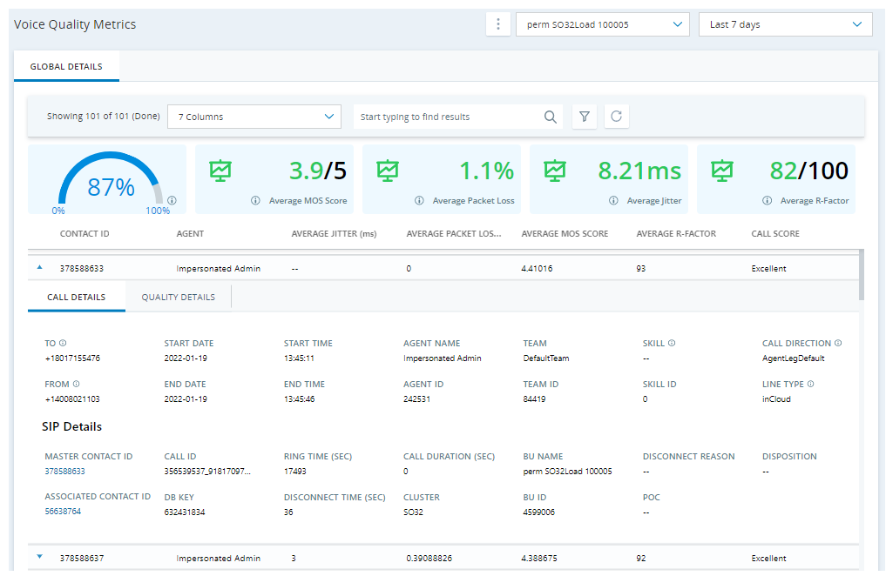Click the info icon next to CALL DIRECTION

point(838,343)
